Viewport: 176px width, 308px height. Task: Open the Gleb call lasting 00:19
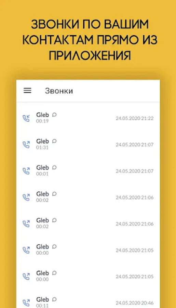pyautogui.click(x=88, y=118)
